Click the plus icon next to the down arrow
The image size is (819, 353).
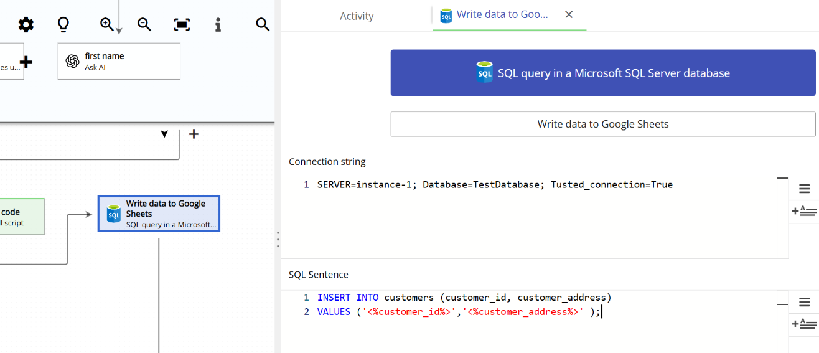194,134
